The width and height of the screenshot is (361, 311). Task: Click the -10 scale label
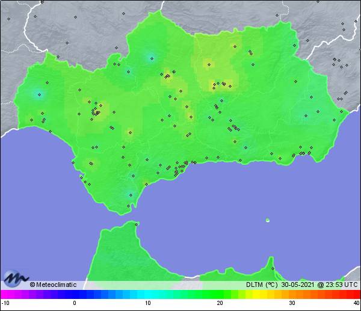tap(5, 303)
